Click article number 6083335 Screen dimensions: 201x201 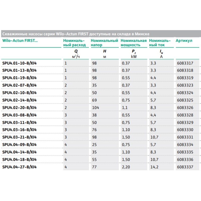point(185,152)
